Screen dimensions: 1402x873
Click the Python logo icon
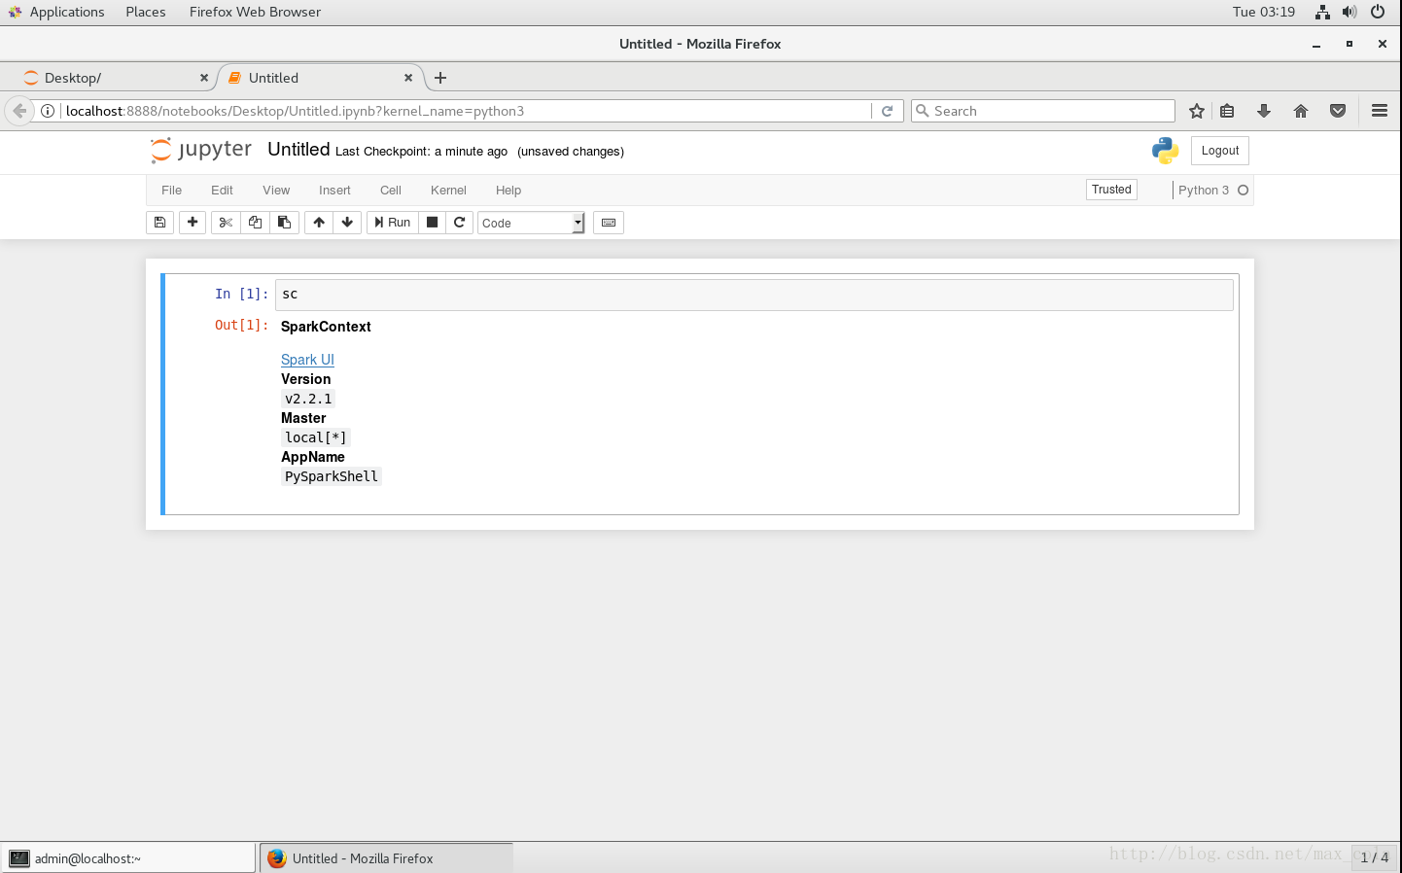point(1165,151)
